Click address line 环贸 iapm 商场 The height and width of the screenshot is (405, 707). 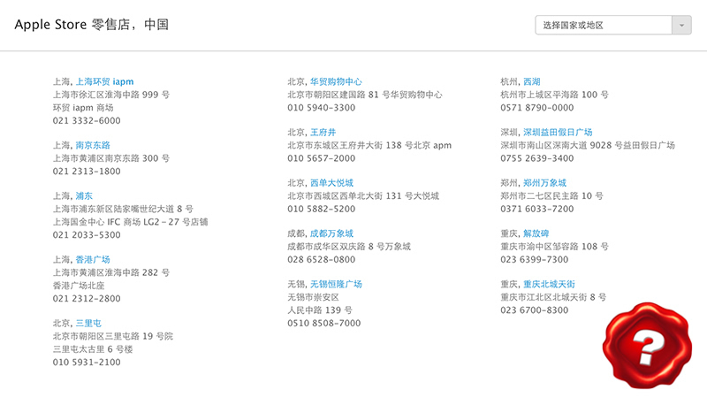coord(83,108)
